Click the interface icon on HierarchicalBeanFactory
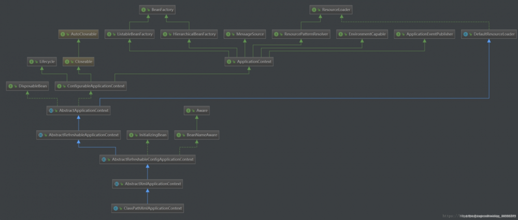 (x=165, y=34)
